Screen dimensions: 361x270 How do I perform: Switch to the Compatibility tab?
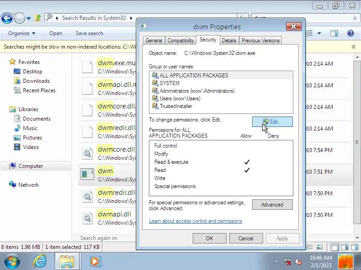(180, 40)
